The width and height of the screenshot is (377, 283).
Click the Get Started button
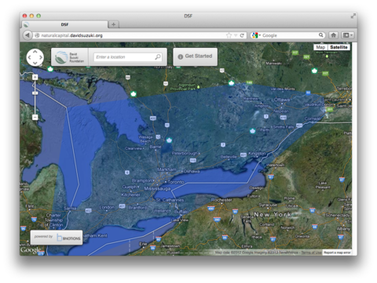pyautogui.click(x=196, y=56)
